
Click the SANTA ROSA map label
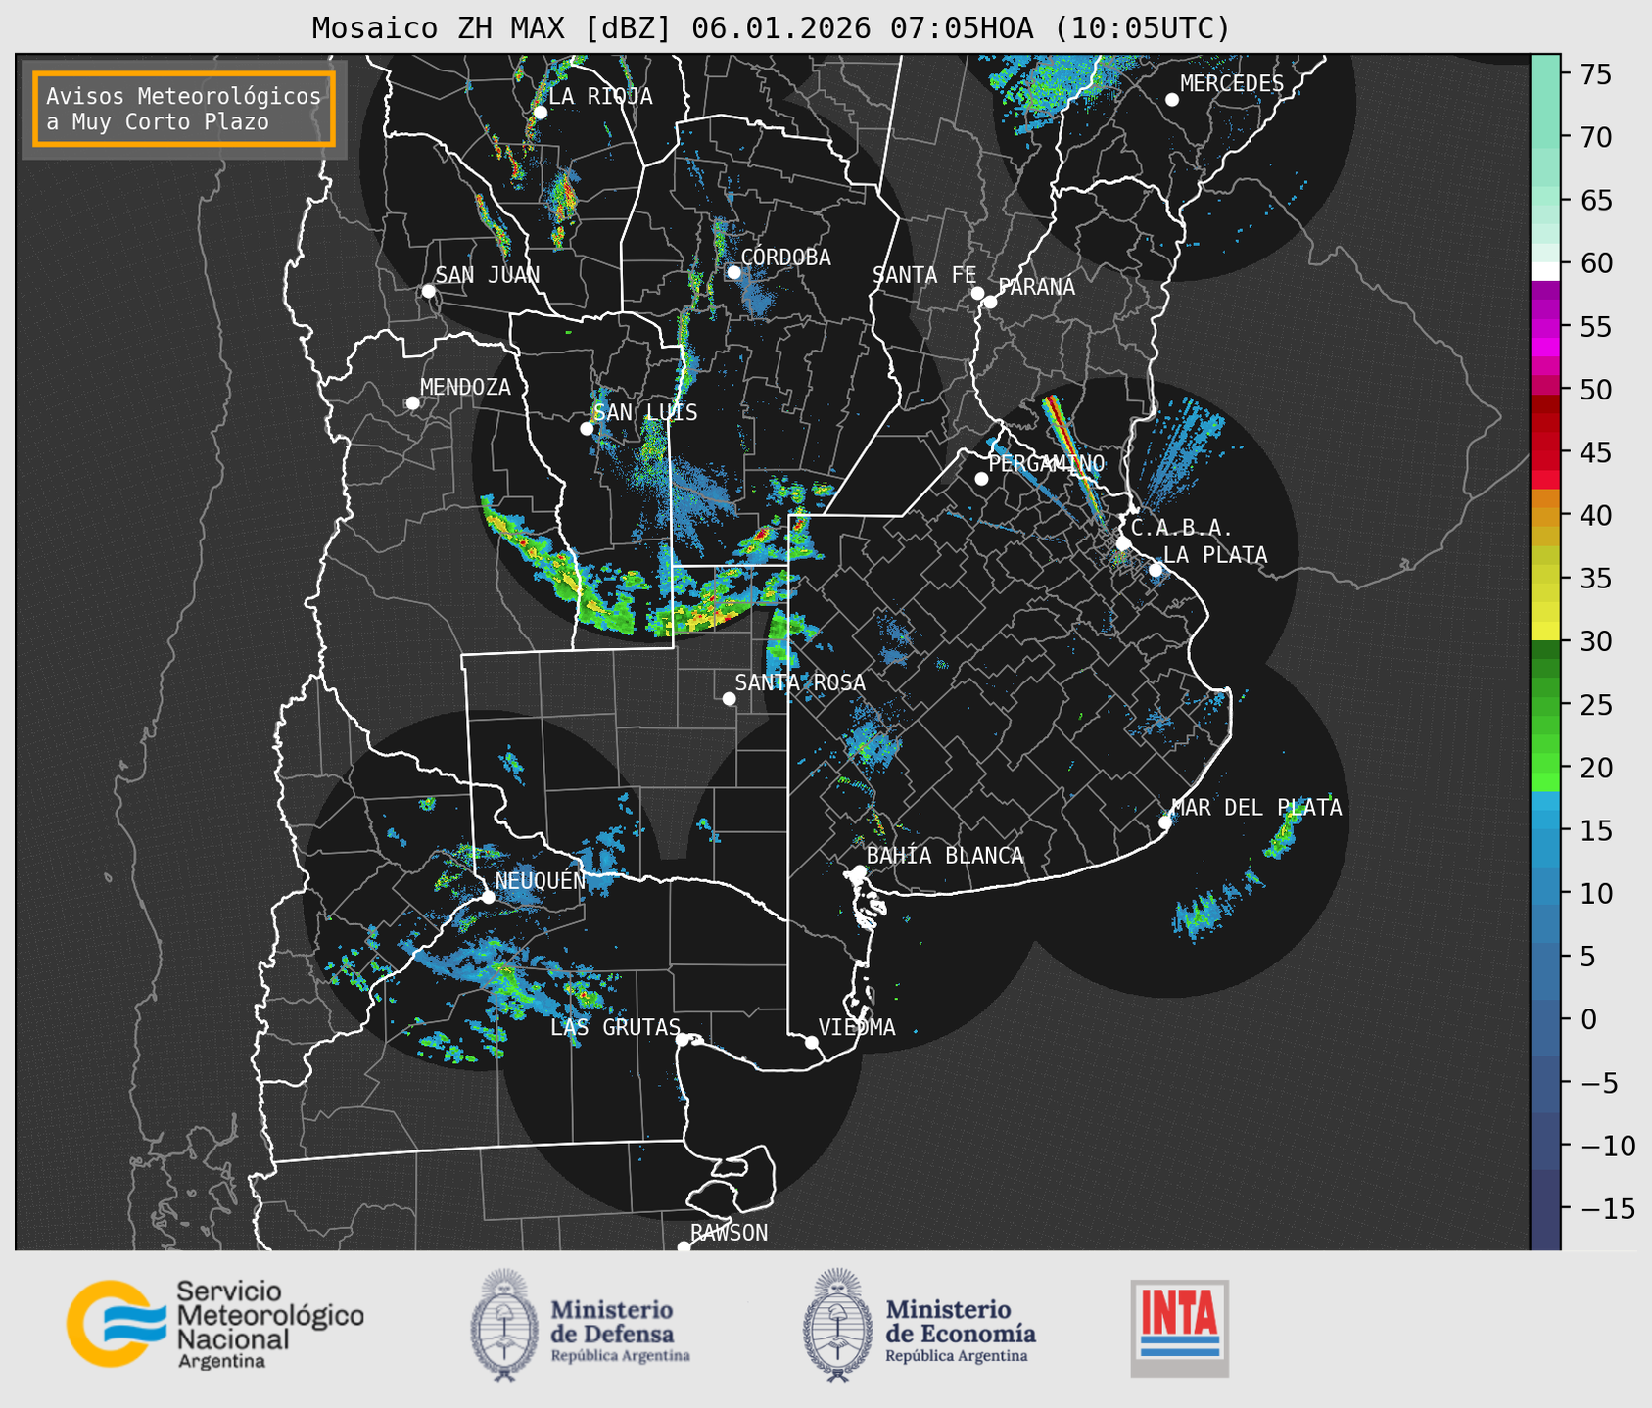800,682
